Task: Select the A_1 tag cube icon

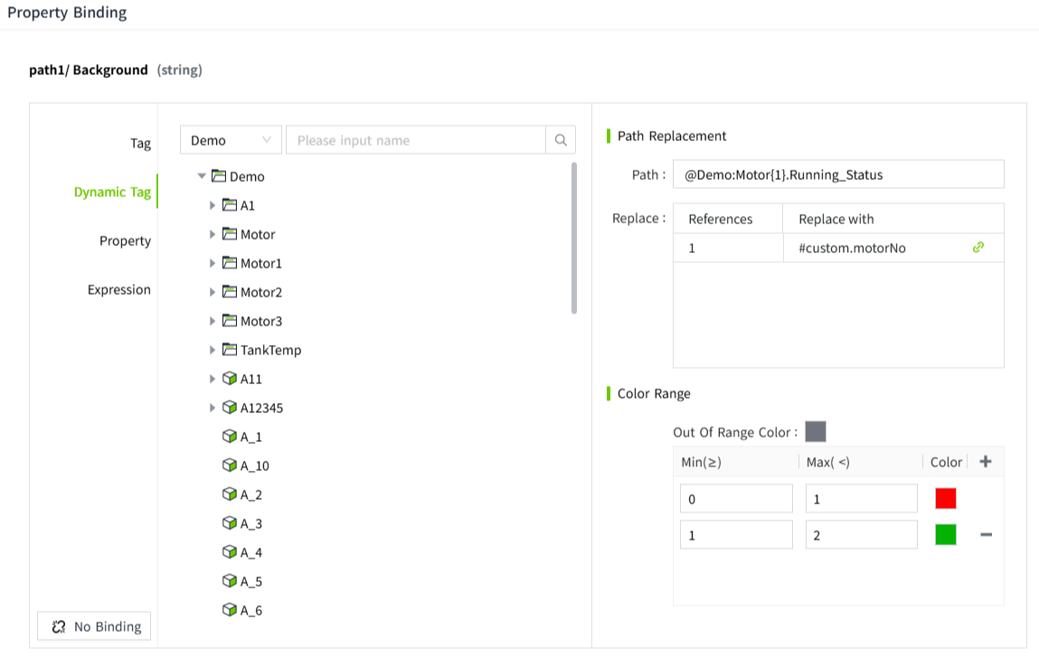Action: tap(230, 436)
